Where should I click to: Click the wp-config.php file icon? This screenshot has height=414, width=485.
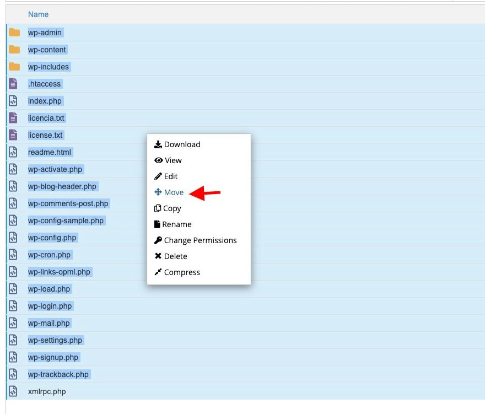(x=13, y=238)
